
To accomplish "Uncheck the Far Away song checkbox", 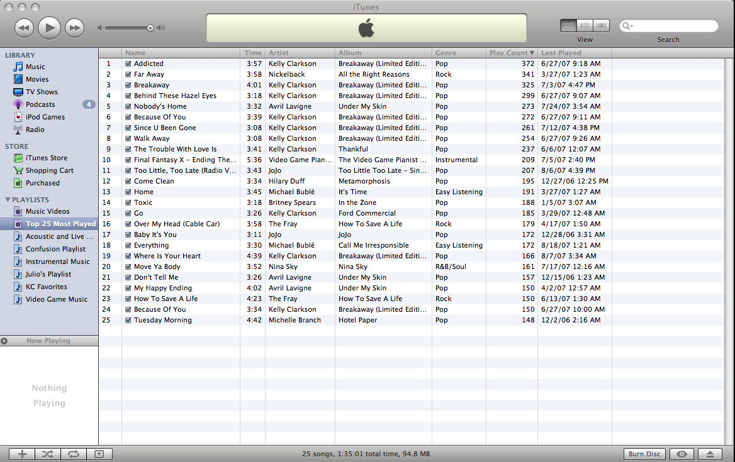I will [x=128, y=74].
